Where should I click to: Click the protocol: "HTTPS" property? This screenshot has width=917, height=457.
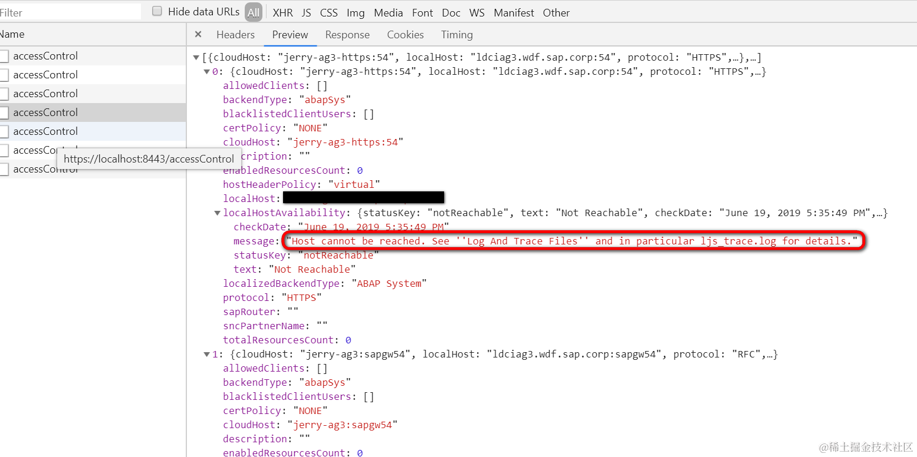[272, 297]
